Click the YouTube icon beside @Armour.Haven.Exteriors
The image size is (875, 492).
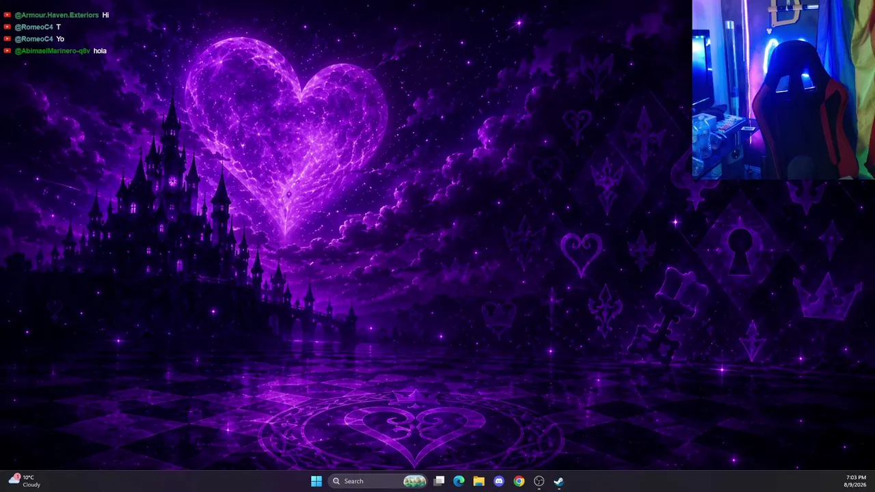8,15
